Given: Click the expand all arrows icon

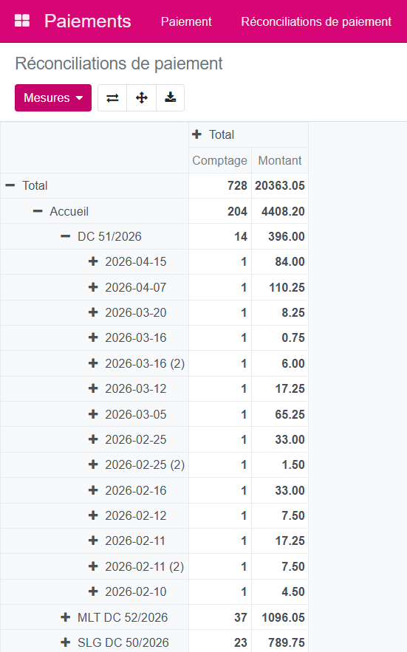Looking at the screenshot, I should pos(142,98).
